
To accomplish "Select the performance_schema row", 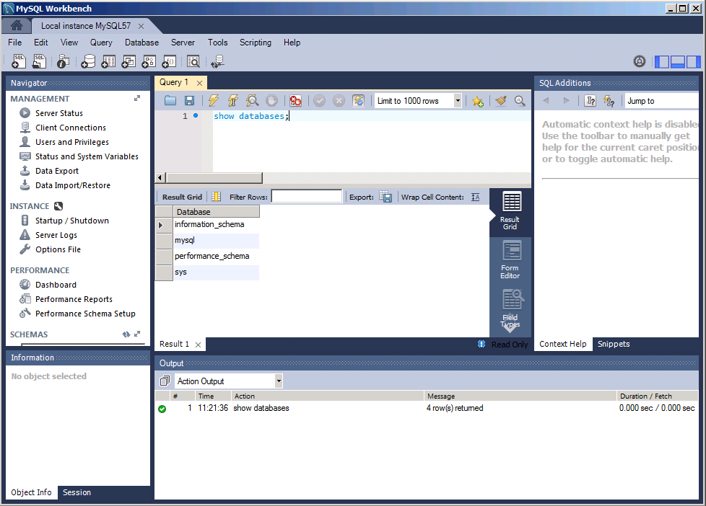I will (212, 257).
